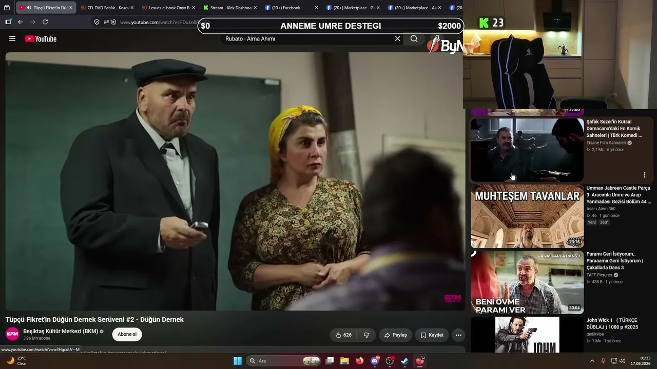Image resolution: width=657 pixels, height=369 pixels.
Task: Open OBS Studio from the taskbar
Action: point(390,361)
